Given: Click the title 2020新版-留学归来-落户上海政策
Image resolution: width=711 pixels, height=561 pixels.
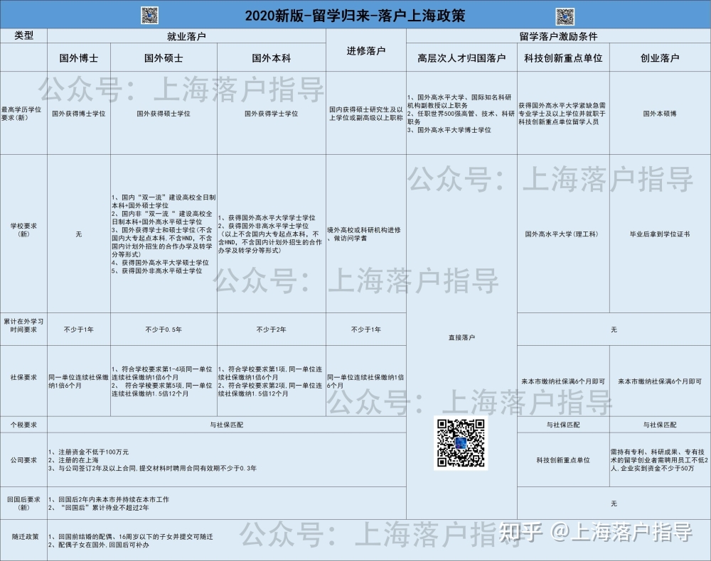Looking at the screenshot, I should click(355, 16).
